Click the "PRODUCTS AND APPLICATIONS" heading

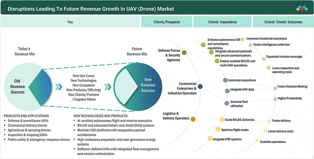(26, 116)
